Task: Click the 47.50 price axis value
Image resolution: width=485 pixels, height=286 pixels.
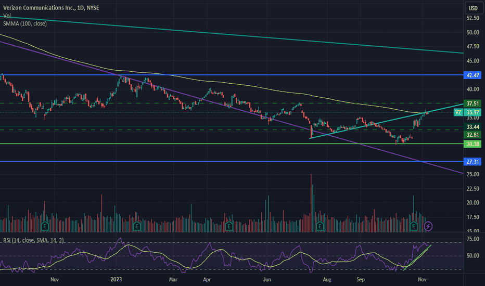Action: click(473, 46)
